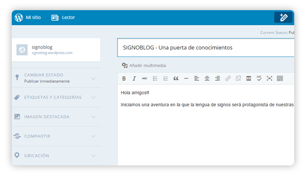Insert a horizontal line
Image resolution: width=306 pixels, height=176 pixels.
(186, 78)
